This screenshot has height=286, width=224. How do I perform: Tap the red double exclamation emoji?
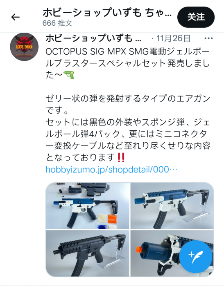[x=121, y=158]
